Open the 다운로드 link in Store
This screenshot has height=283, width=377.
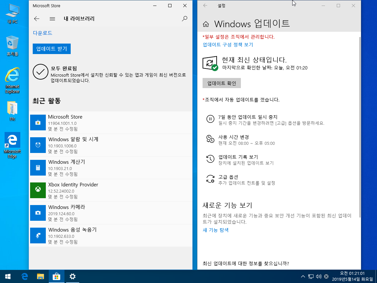pos(43,33)
